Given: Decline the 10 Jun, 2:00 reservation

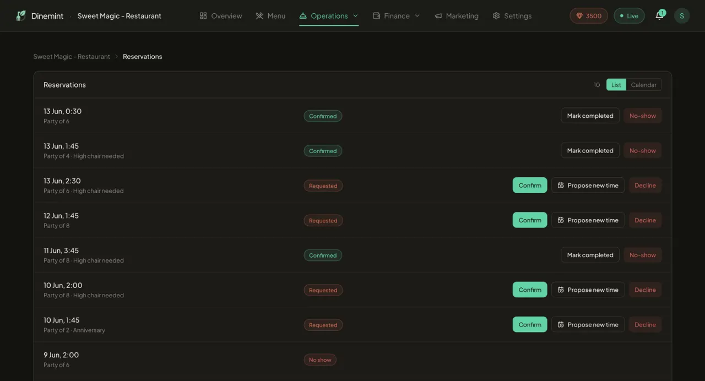Looking at the screenshot, I should [x=645, y=290].
